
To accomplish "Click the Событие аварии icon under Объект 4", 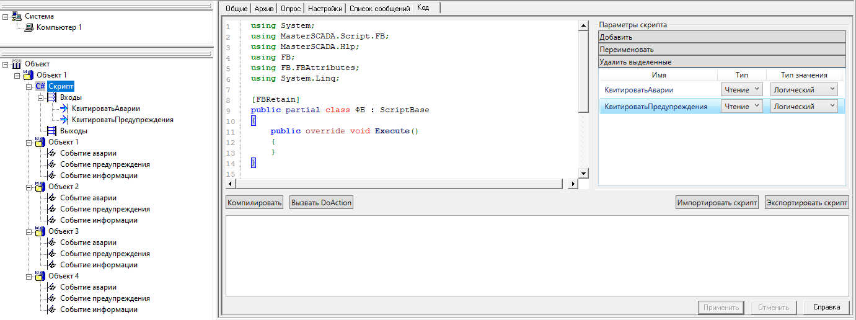I will (52, 287).
